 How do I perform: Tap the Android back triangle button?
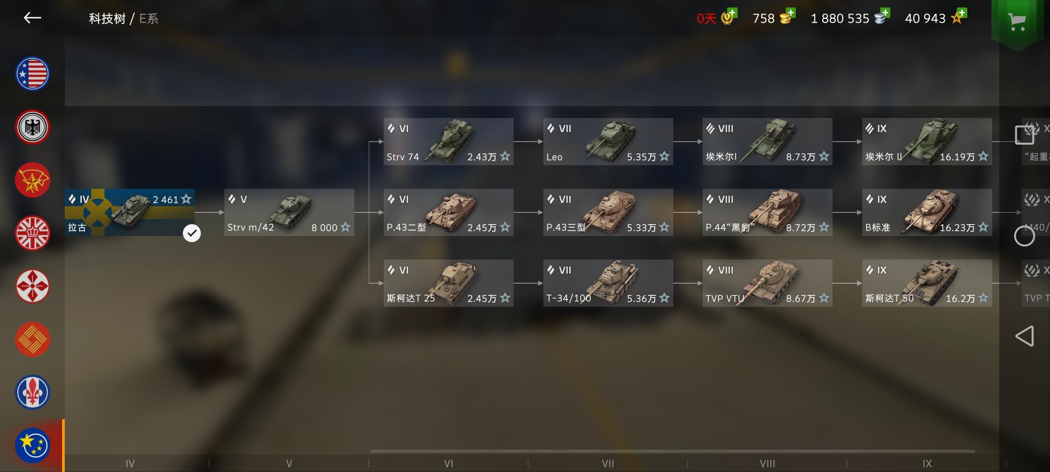pos(1024,336)
